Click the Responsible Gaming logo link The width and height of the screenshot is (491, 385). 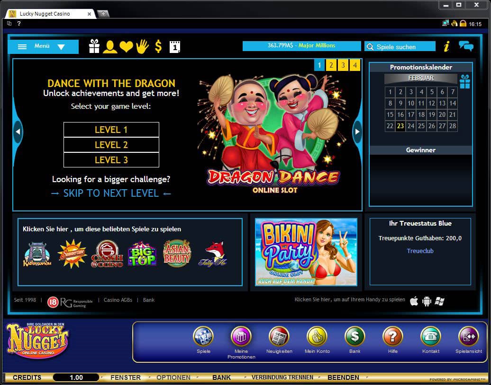coord(76,303)
